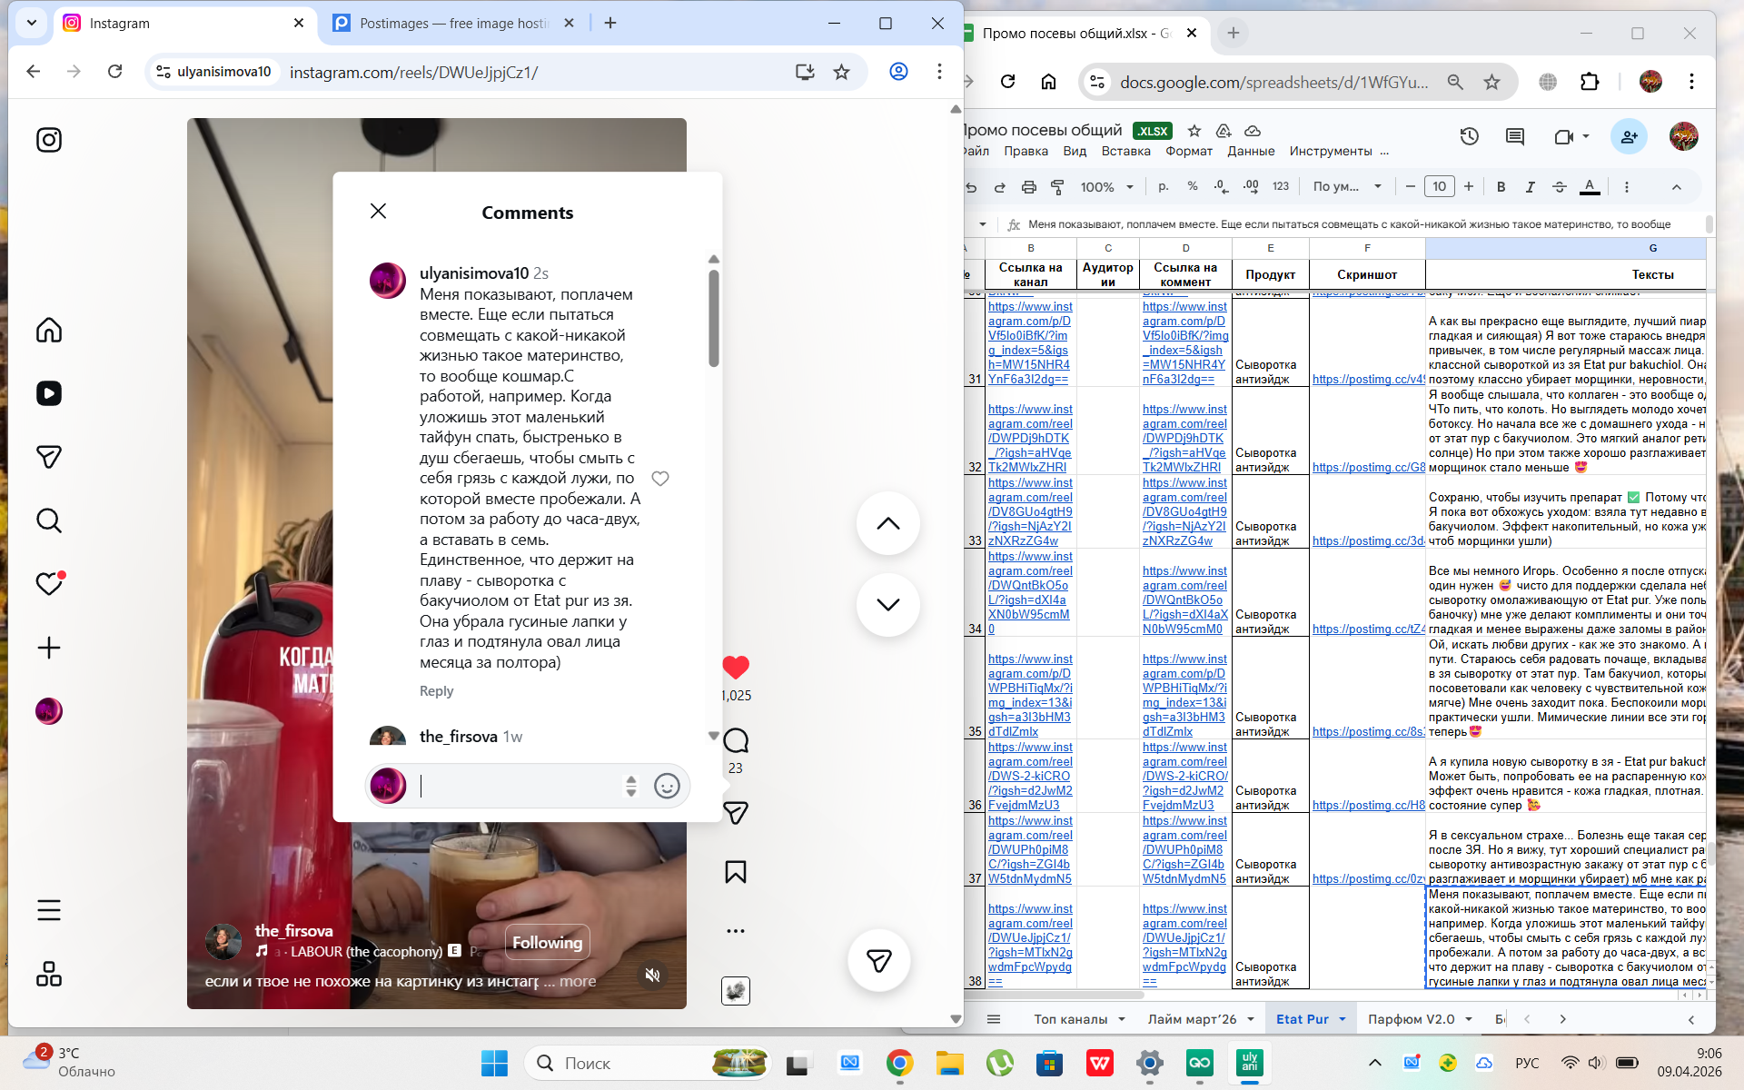Open the Etat Pur sheet tab menu arrow
Image resolution: width=1744 pixels, height=1090 pixels.
point(1343,1019)
